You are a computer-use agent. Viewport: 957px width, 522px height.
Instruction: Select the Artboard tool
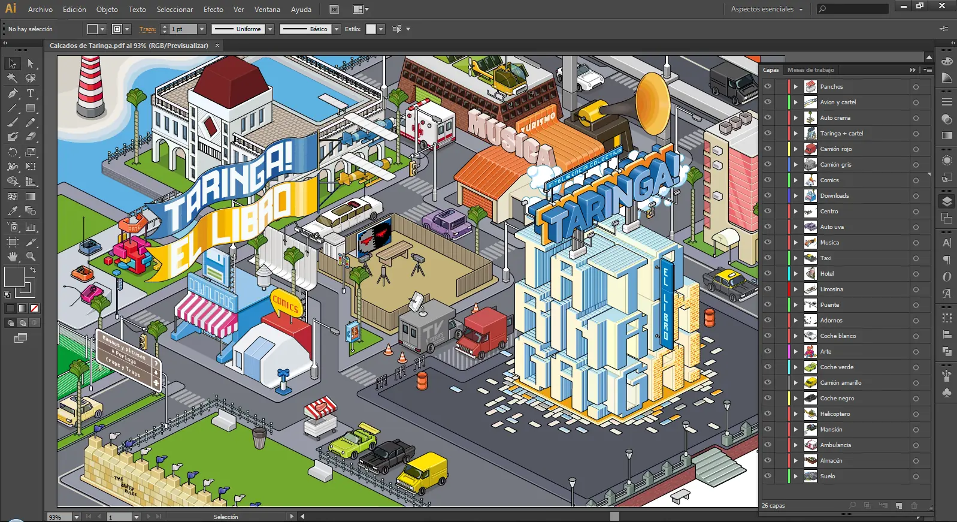coord(13,242)
